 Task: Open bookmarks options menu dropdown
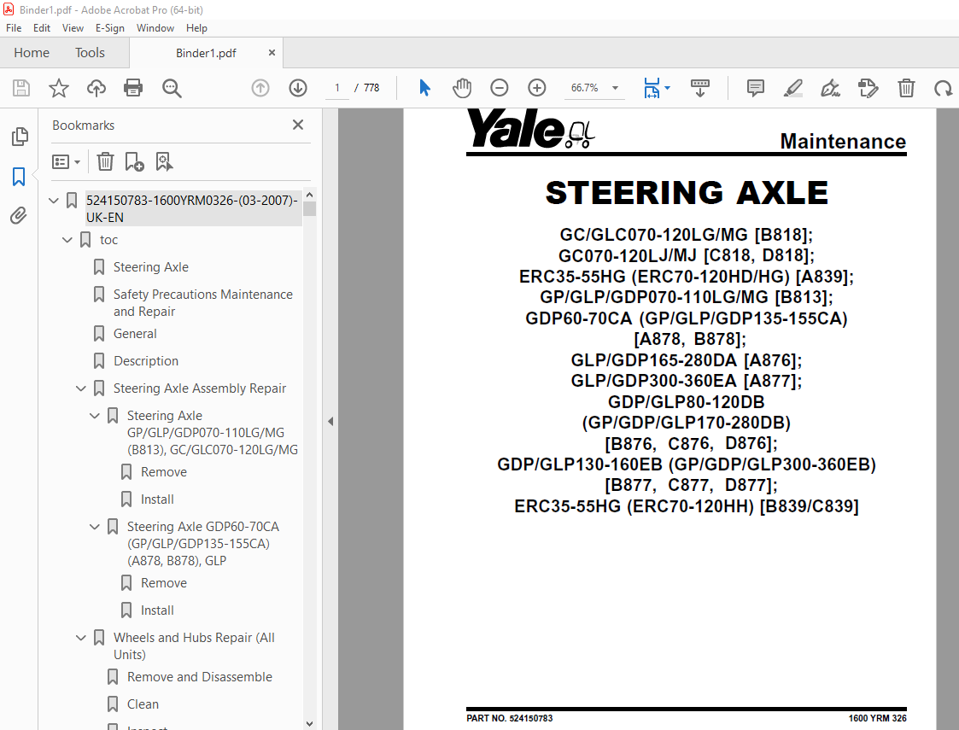66,162
